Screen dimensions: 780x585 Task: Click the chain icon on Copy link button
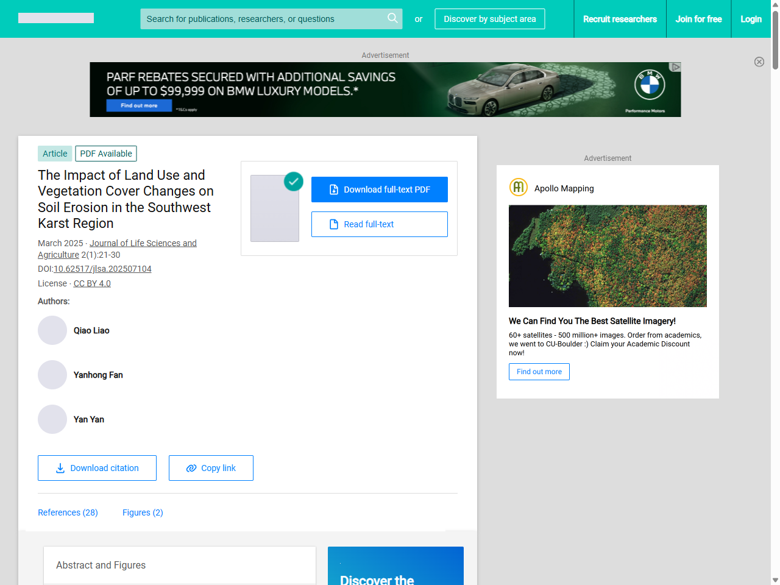190,468
